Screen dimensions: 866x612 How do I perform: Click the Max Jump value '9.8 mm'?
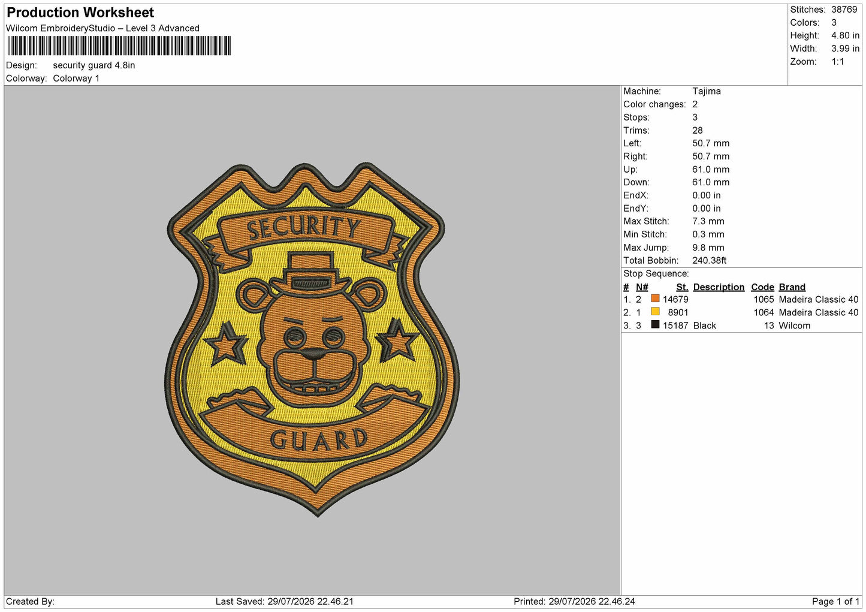(708, 248)
